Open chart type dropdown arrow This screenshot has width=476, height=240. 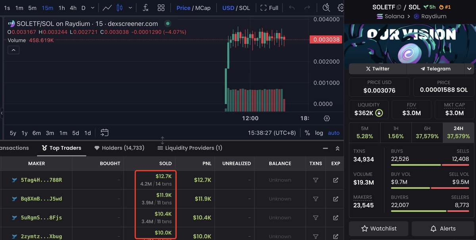129,8
